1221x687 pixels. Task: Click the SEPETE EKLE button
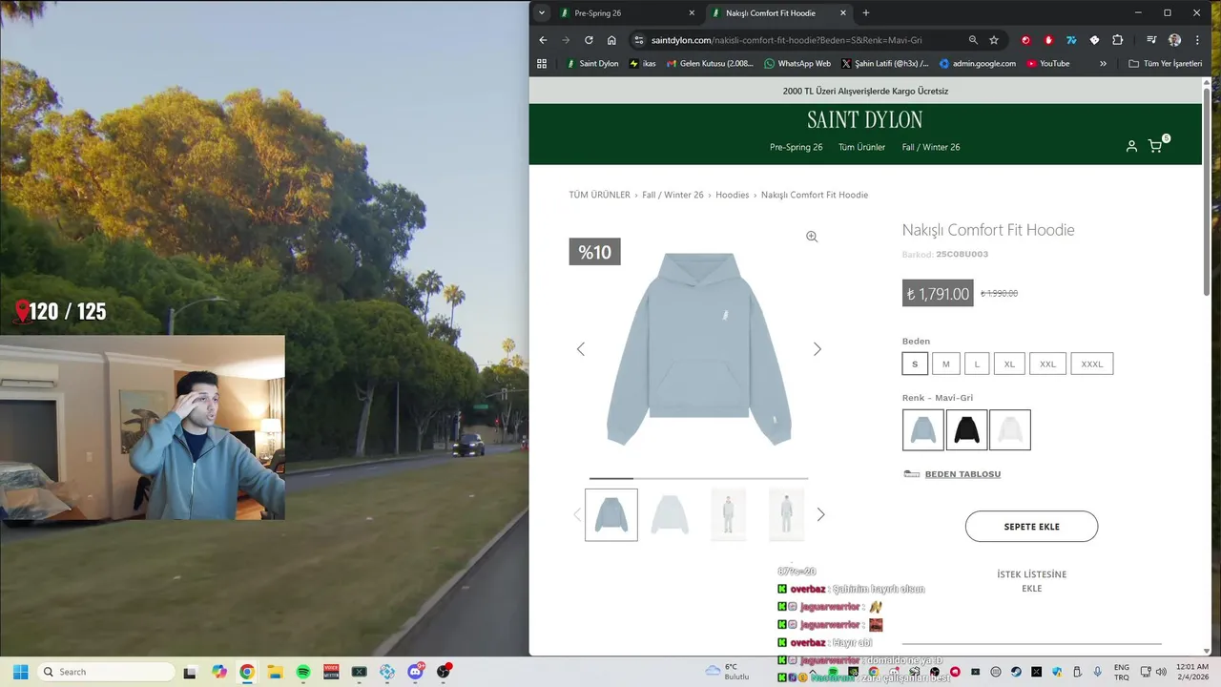pyautogui.click(x=1031, y=527)
